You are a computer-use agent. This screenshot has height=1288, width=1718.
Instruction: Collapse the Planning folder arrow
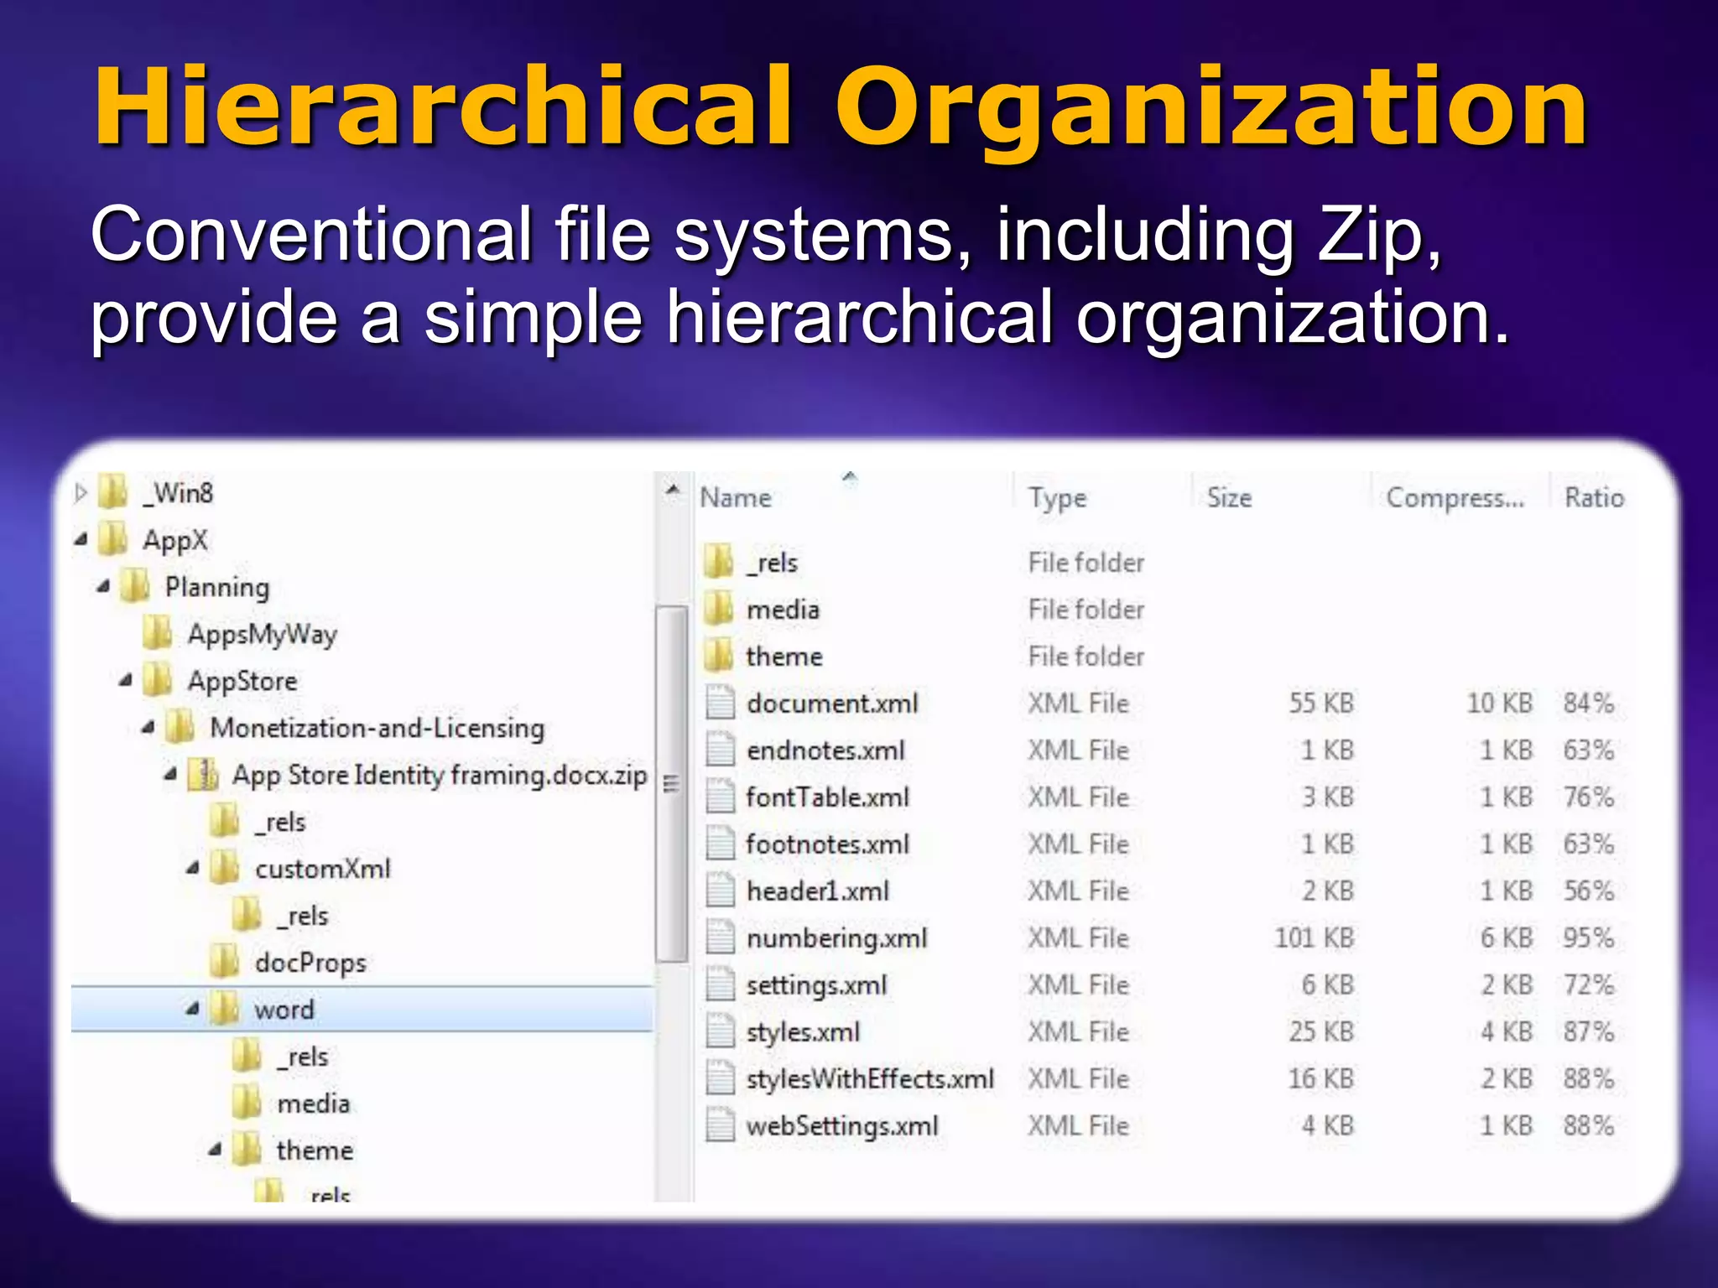[x=103, y=587]
